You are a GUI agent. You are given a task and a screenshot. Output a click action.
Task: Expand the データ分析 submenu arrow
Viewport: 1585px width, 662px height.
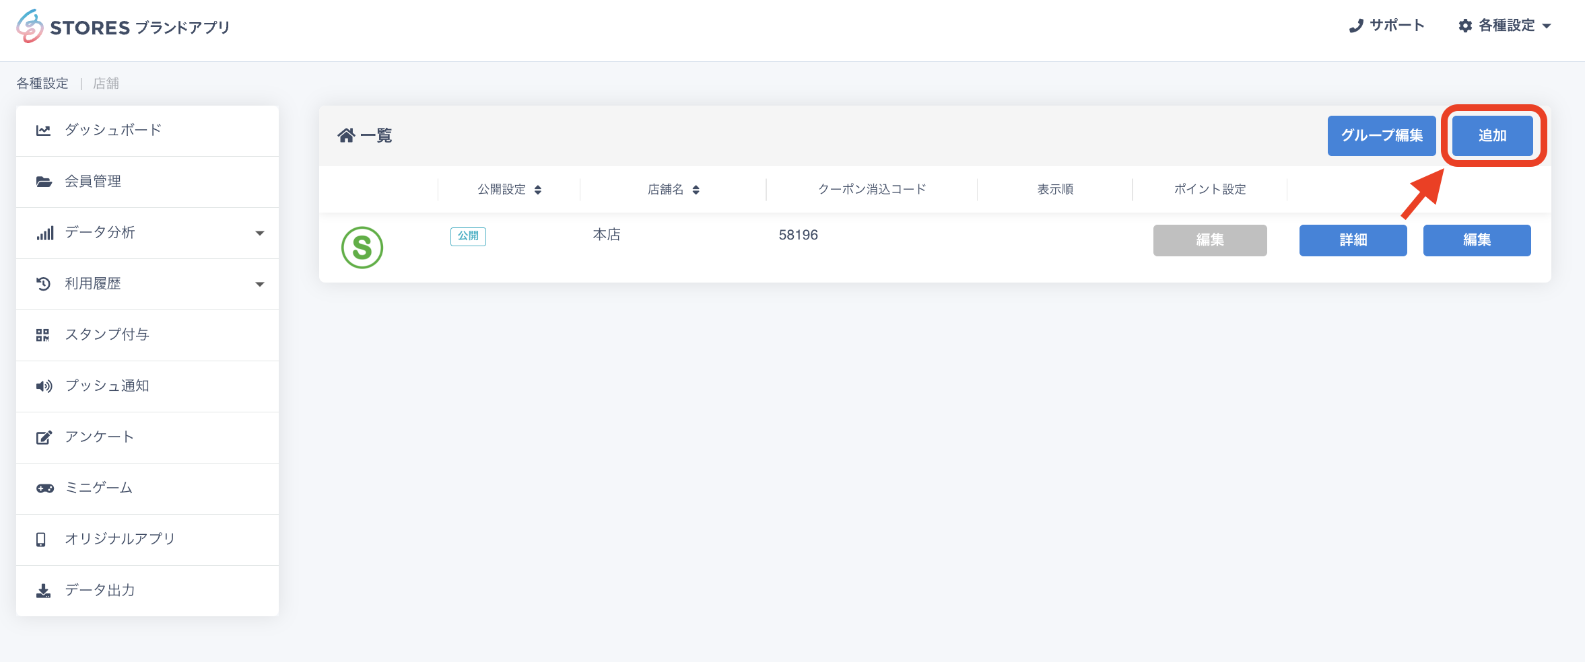(259, 233)
